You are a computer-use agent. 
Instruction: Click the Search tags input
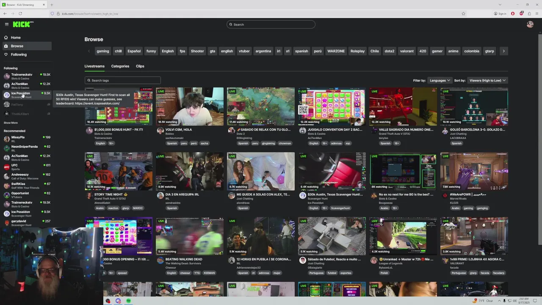click(x=123, y=80)
